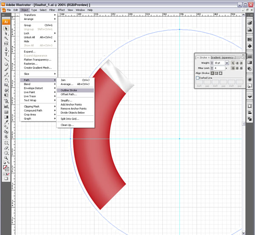Select the Pencil tool
This screenshot has height=235, width=255.
6,75
